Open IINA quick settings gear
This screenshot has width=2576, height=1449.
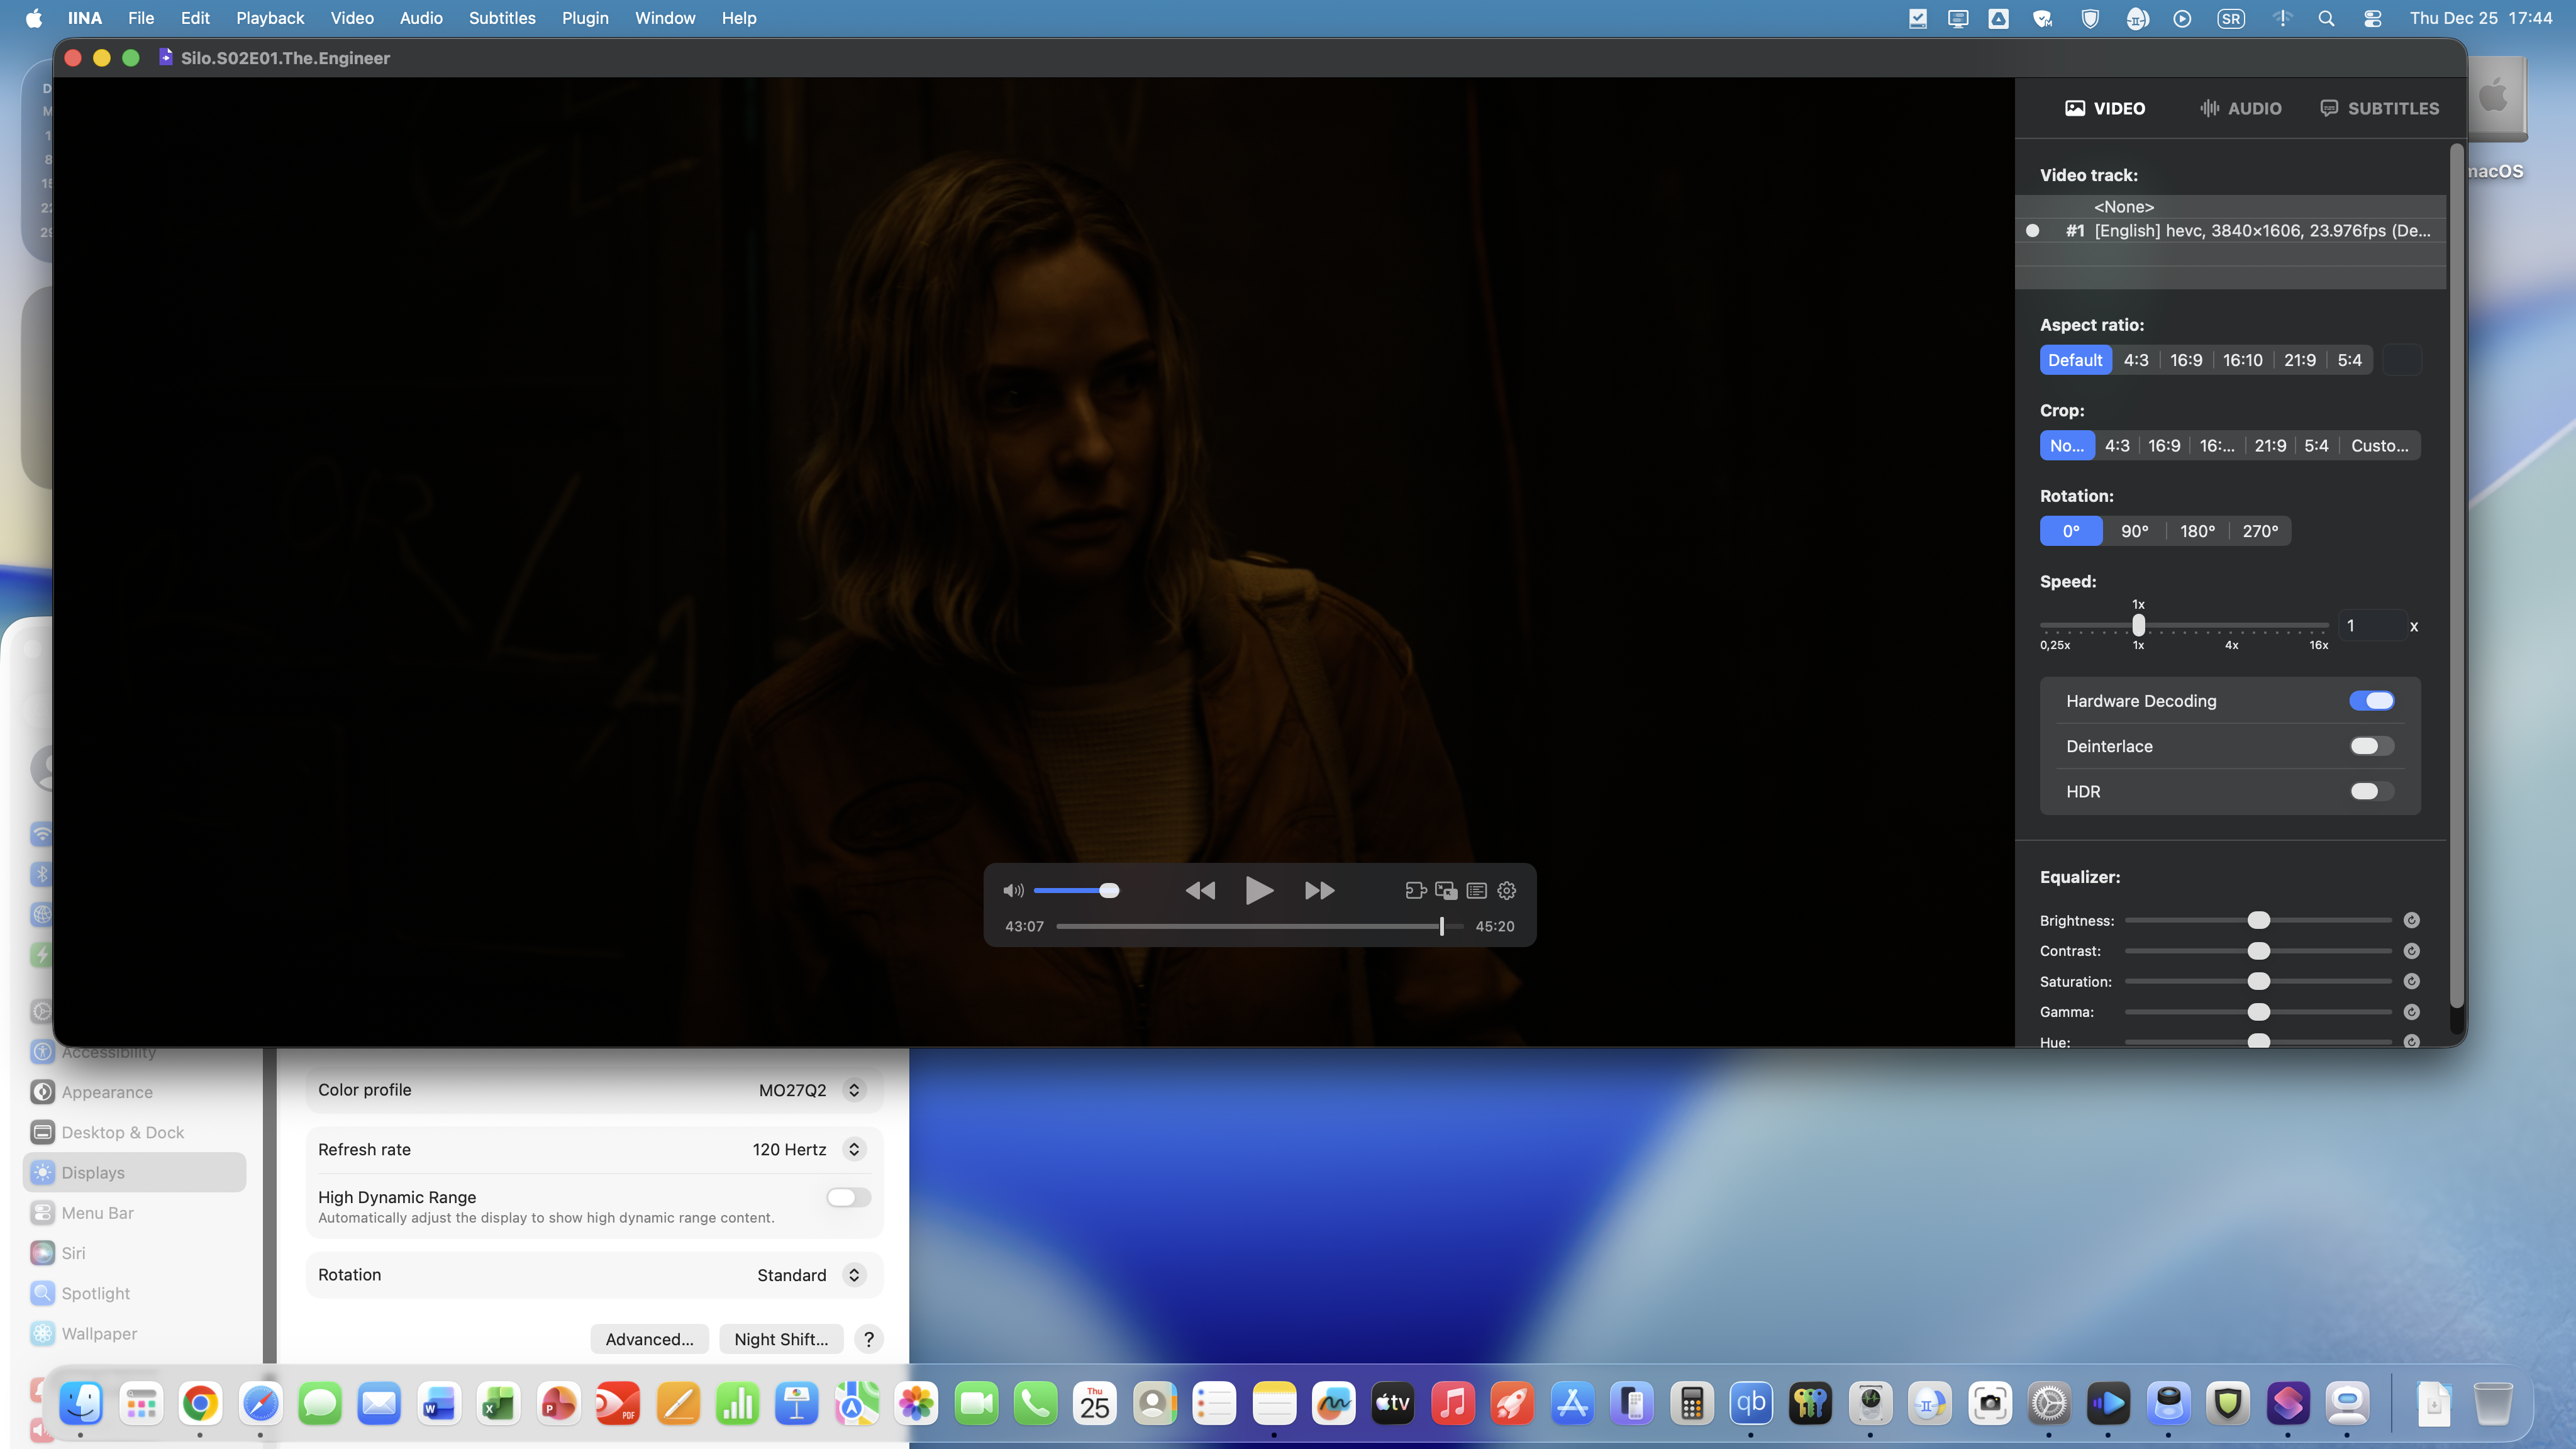pos(1506,890)
